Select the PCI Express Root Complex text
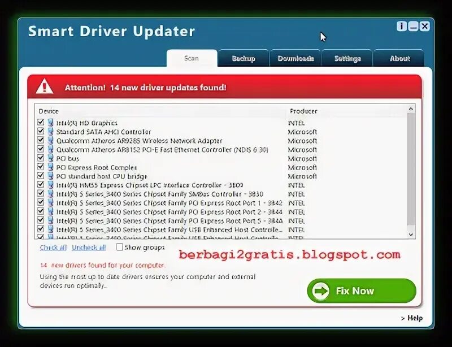The width and height of the screenshot is (452, 347). (97, 168)
